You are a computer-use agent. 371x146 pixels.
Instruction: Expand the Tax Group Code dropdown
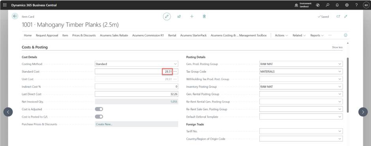(340, 71)
